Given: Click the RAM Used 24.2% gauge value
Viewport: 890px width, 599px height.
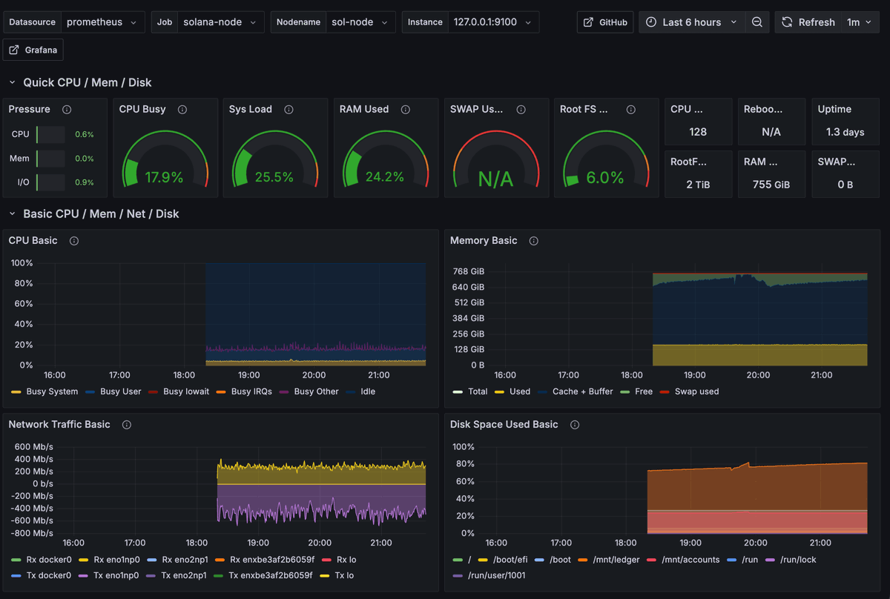Looking at the screenshot, I should click(x=385, y=177).
